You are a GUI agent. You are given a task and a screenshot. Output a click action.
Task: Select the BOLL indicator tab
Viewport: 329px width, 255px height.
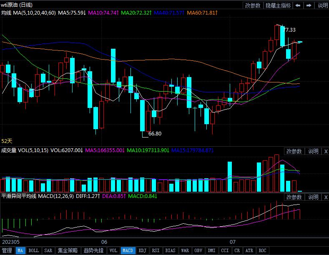33,251
